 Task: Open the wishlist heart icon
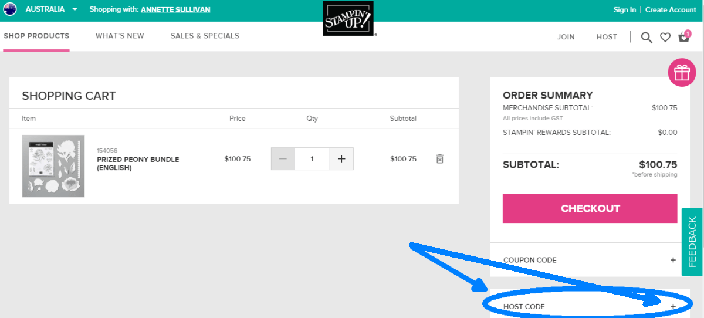click(x=665, y=38)
